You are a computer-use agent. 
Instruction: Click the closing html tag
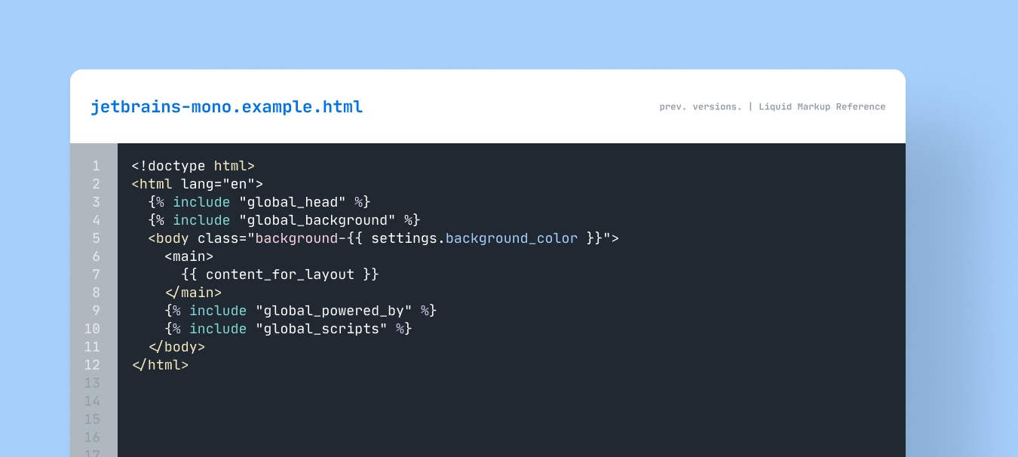coord(160,365)
